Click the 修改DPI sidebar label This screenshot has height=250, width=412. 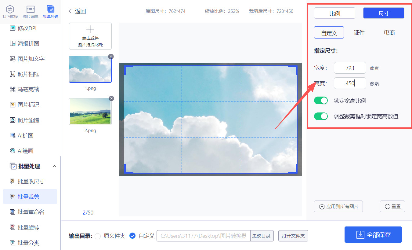coord(27,28)
